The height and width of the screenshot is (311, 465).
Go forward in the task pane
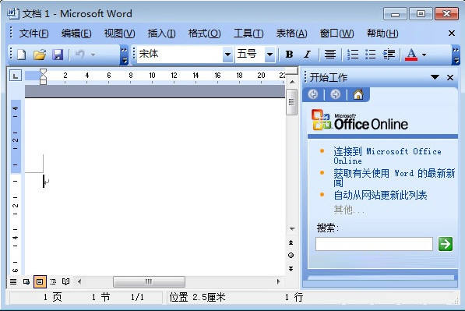[x=335, y=94]
